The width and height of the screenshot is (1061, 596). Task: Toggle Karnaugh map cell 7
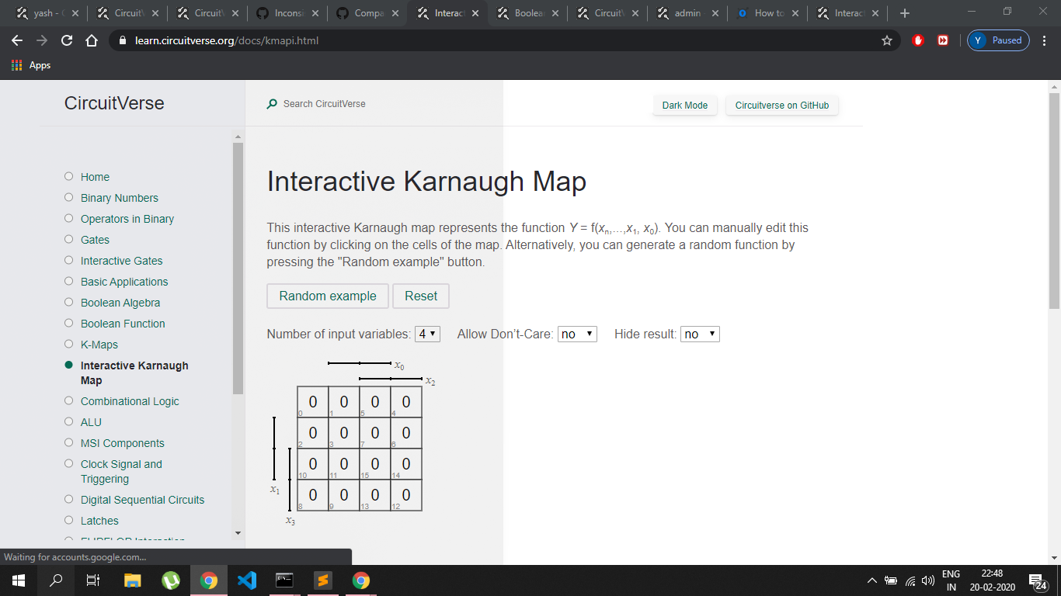(375, 433)
